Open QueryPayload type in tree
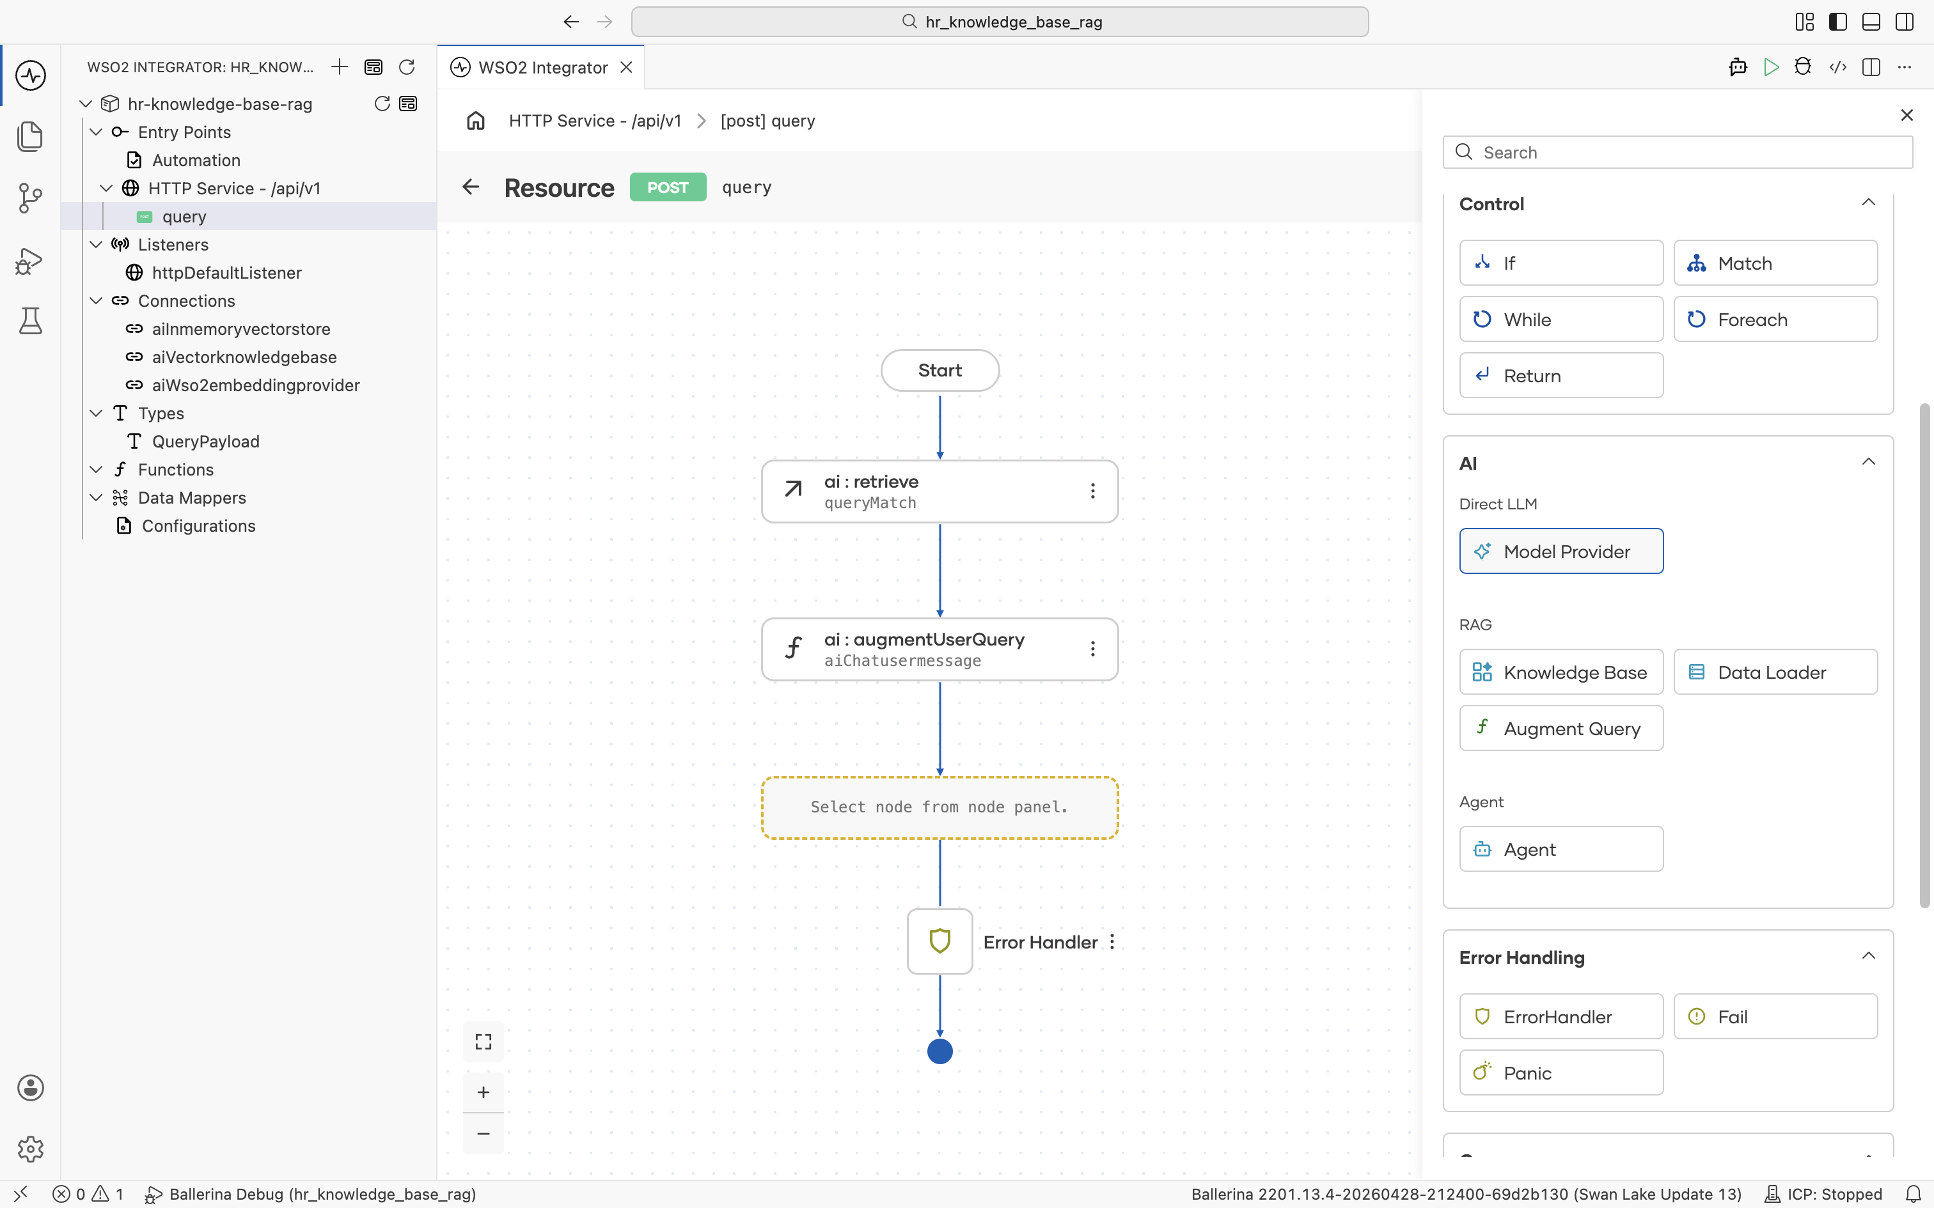 coord(205,442)
